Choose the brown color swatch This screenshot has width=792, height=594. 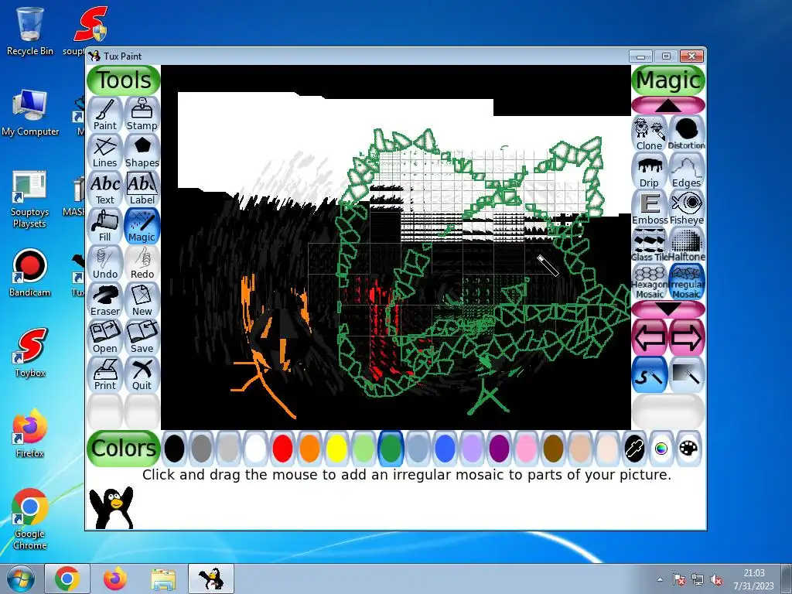tap(553, 449)
